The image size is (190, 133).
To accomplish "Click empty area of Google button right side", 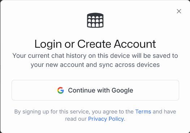I will 156,90.
